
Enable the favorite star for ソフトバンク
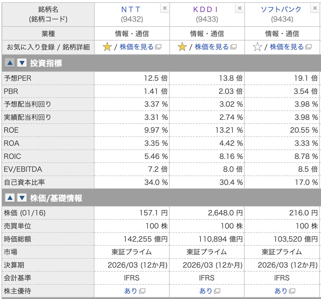(257, 47)
